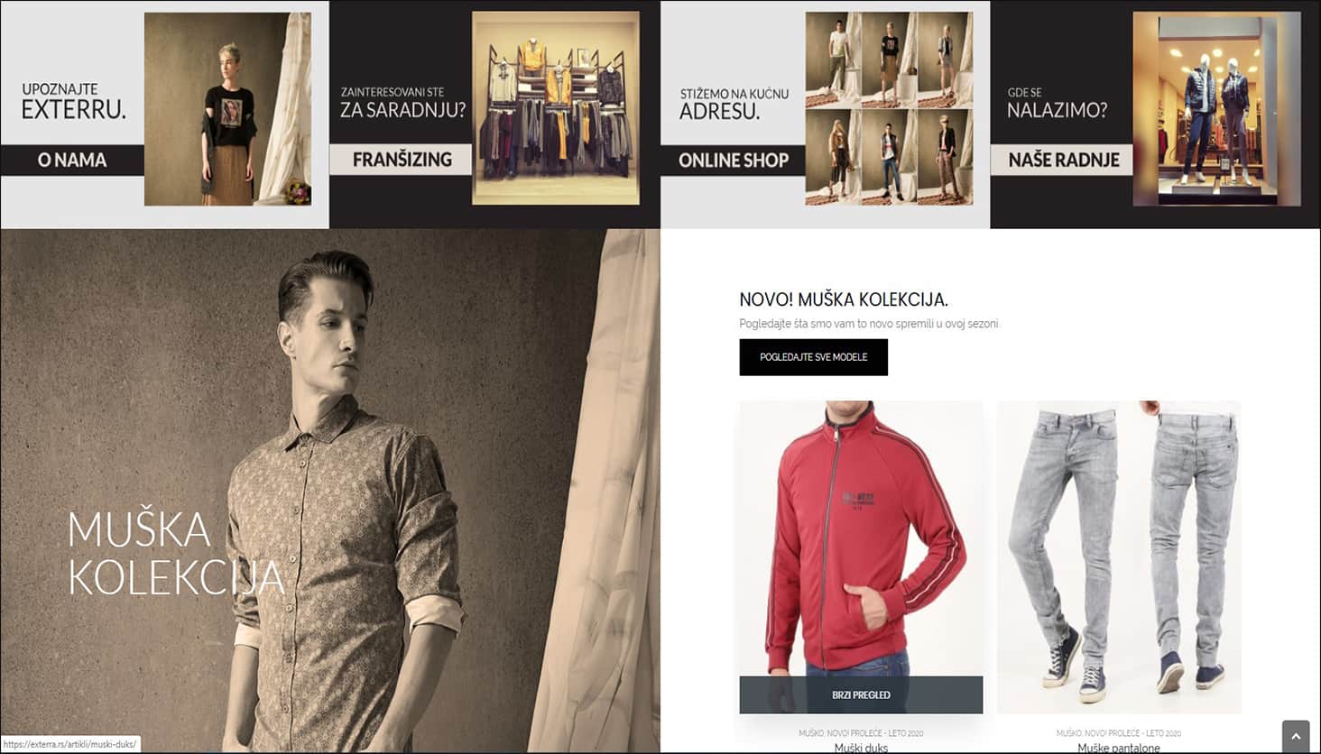1321x754 pixels.
Task: Open the O NAMA banner label
Action: pos(72,160)
